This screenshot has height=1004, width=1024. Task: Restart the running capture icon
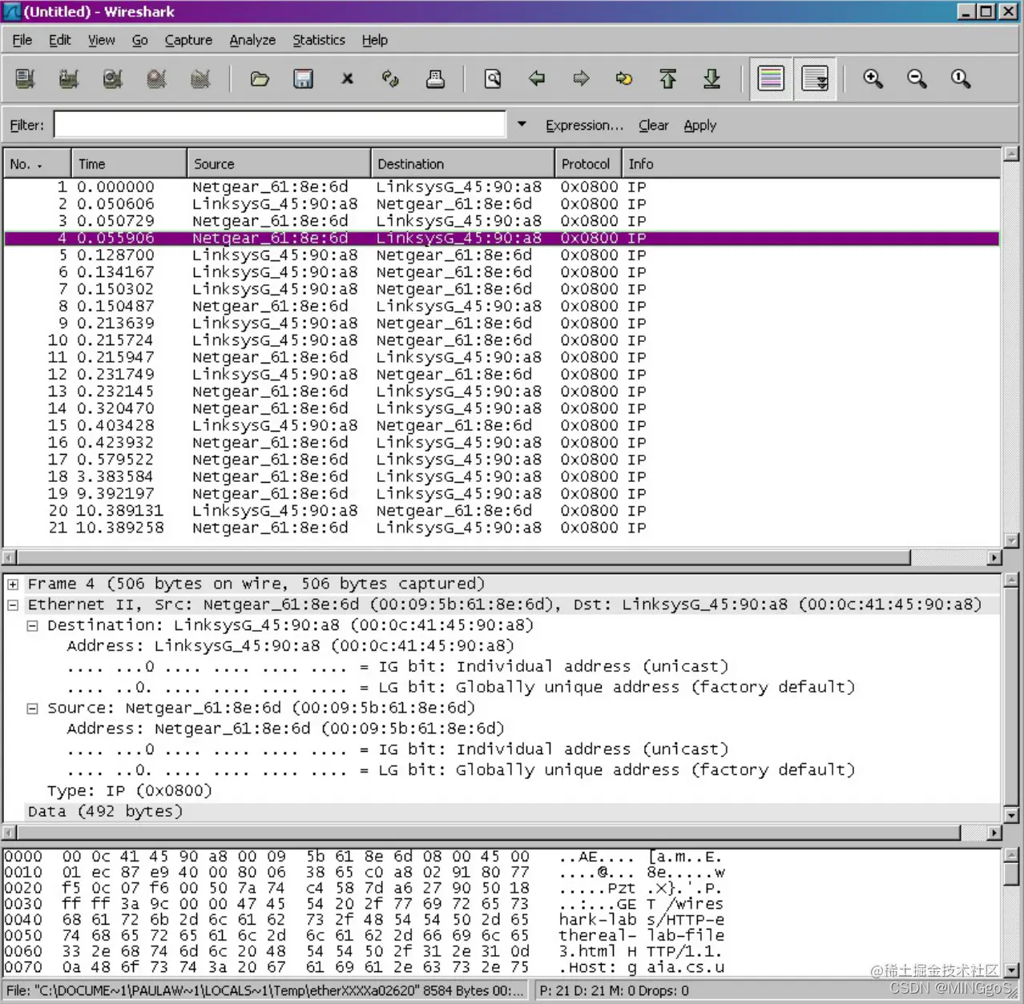point(200,78)
